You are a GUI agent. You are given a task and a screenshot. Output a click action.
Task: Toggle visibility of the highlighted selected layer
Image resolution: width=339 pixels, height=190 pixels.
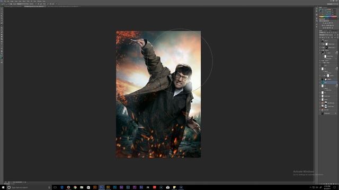320,82
